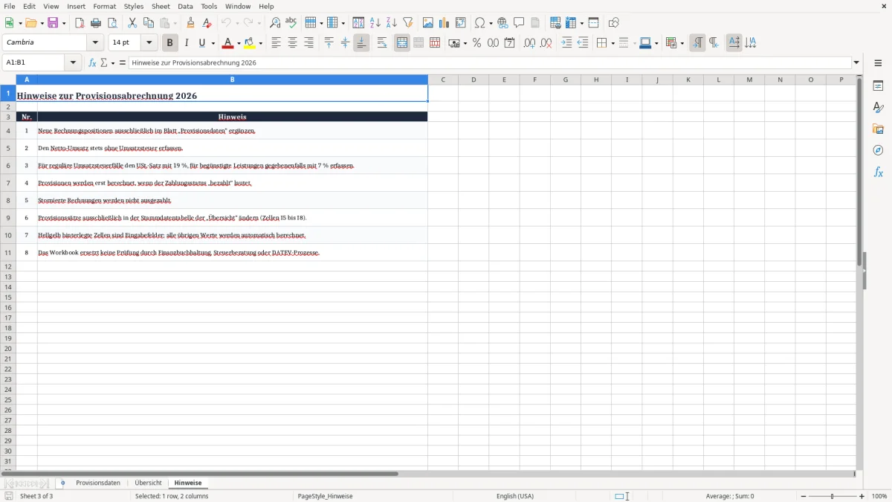Click the Insert Comment icon
Screen dimensions: 892x502
[519, 23]
